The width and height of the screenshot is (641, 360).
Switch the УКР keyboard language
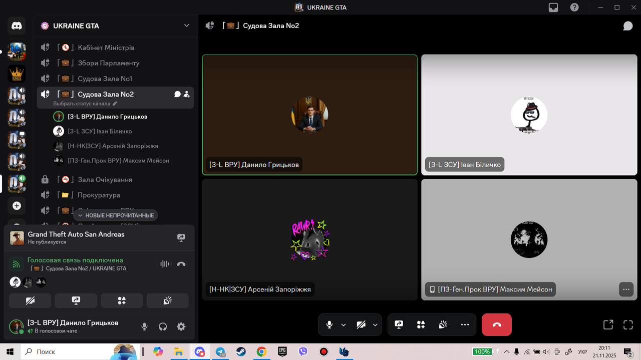click(582, 351)
